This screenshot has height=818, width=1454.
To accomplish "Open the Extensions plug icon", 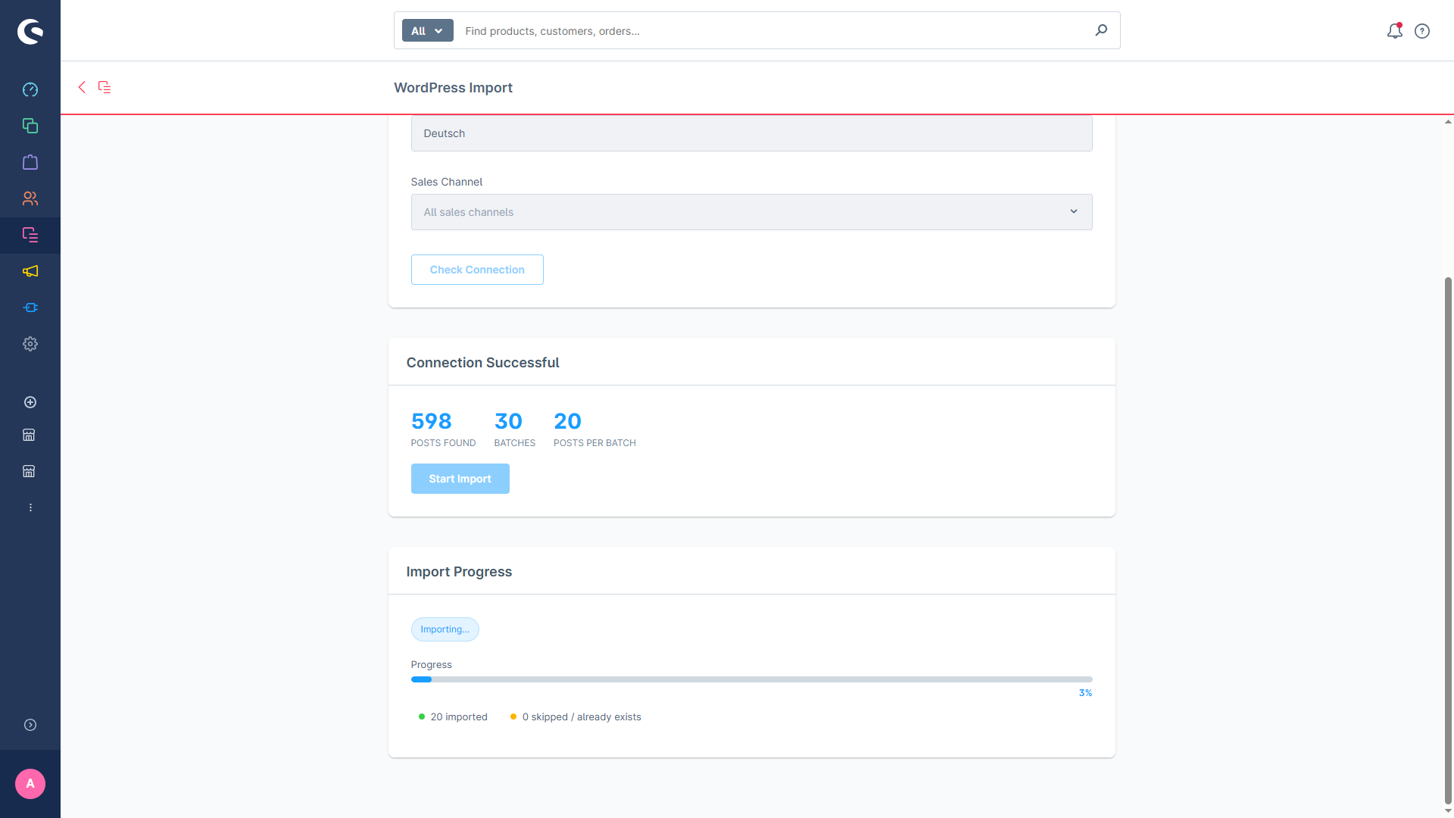I will tap(30, 308).
